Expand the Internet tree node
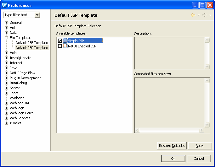This screenshot has height=167, width=215. 6,63
